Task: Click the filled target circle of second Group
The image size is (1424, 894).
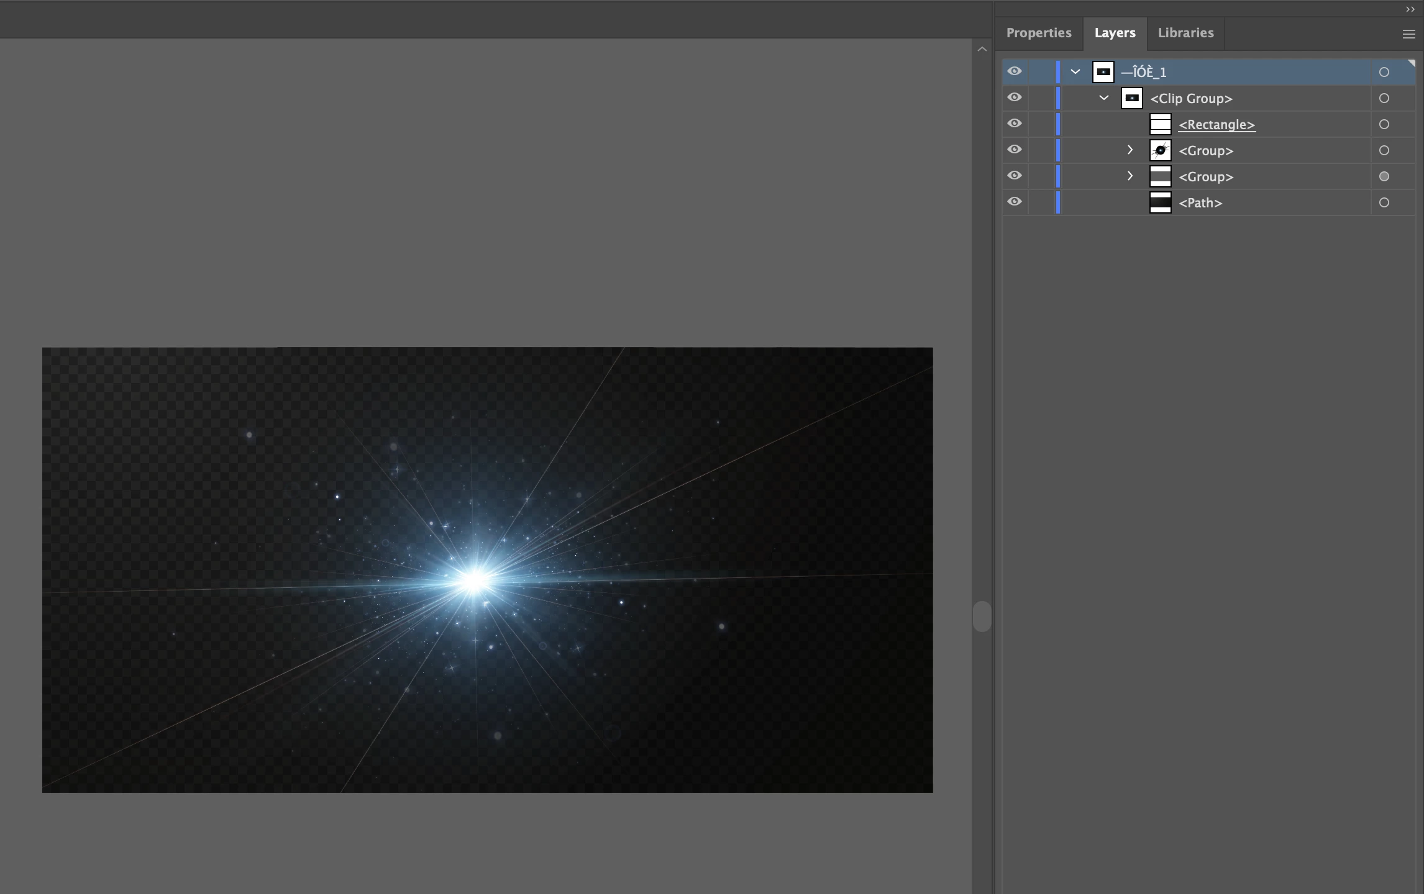Action: 1384,176
